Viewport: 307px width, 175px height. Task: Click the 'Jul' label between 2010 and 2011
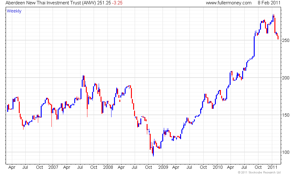click(x=244, y=167)
